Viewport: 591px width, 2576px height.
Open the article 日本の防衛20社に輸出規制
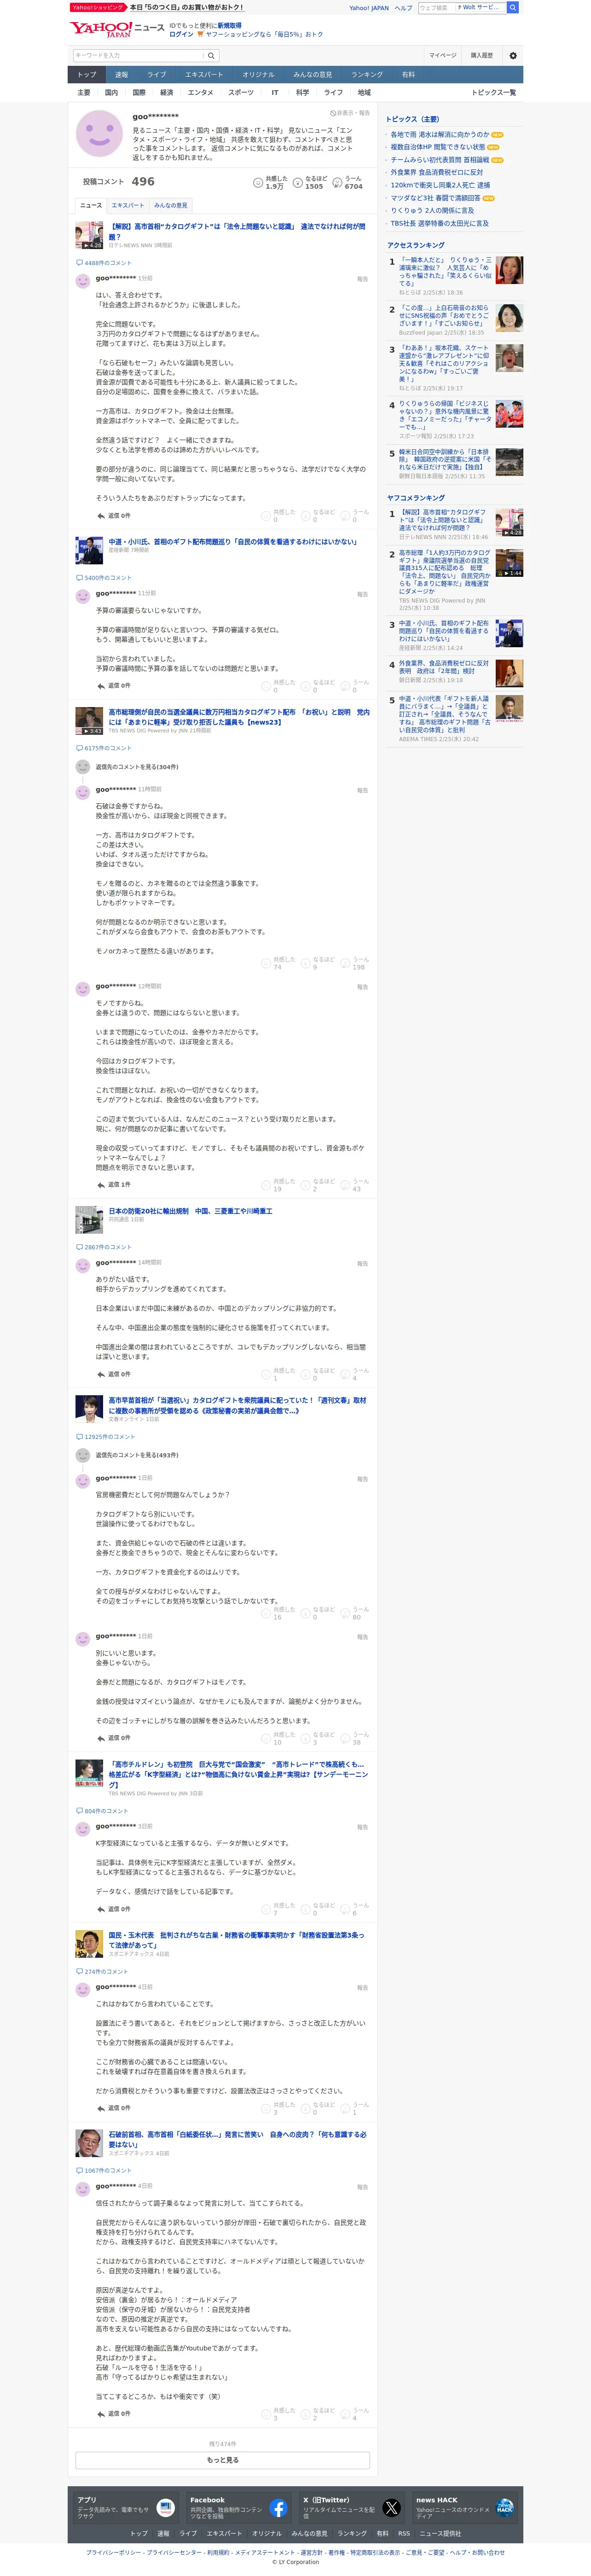pyautogui.click(x=190, y=1211)
